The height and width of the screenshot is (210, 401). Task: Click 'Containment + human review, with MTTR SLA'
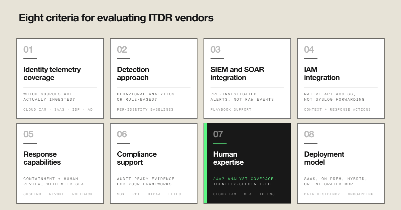tap(53, 181)
